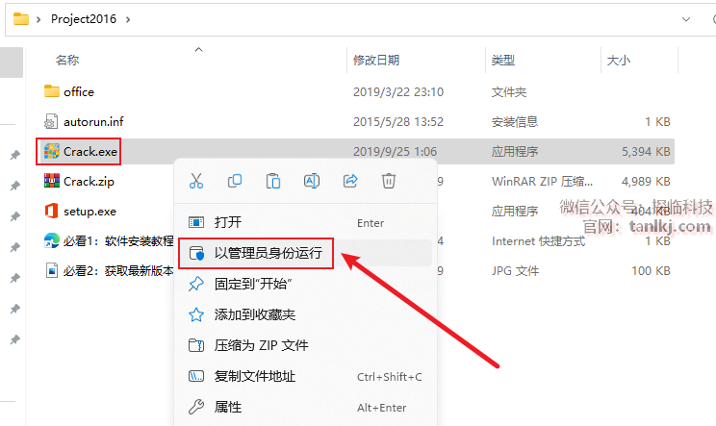Click the Copy icon in context menu
The width and height of the screenshot is (716, 426).
click(235, 181)
